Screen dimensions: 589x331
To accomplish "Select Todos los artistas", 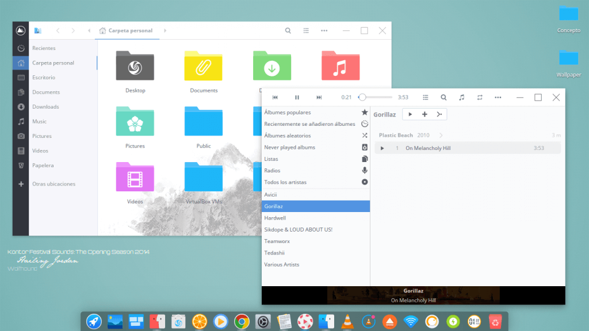I will point(316,182).
